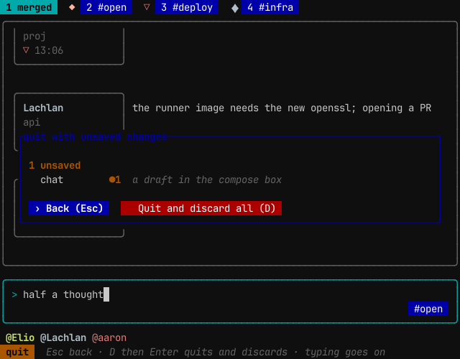460x359 pixels.
Task: Choose Back (Esc) in quit dialog
Action: pyautogui.click(x=69, y=208)
